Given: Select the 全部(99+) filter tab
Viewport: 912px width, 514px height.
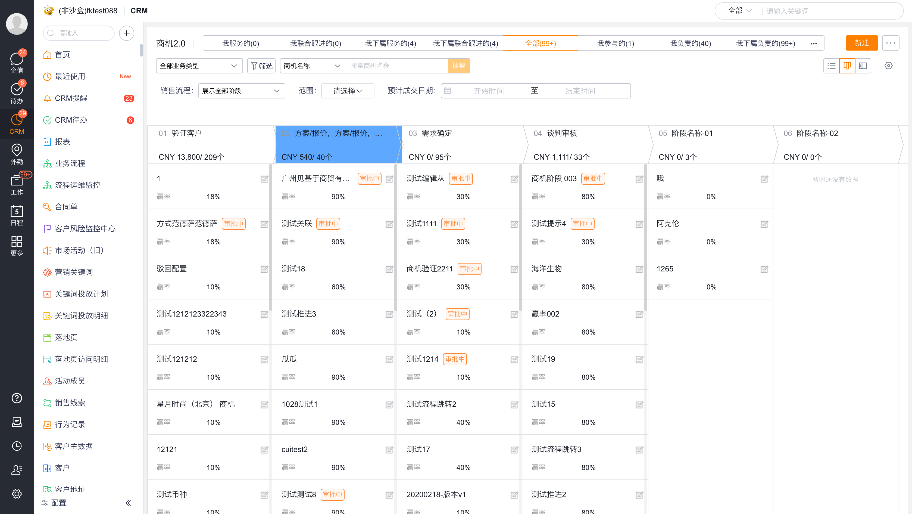Looking at the screenshot, I should pos(540,43).
